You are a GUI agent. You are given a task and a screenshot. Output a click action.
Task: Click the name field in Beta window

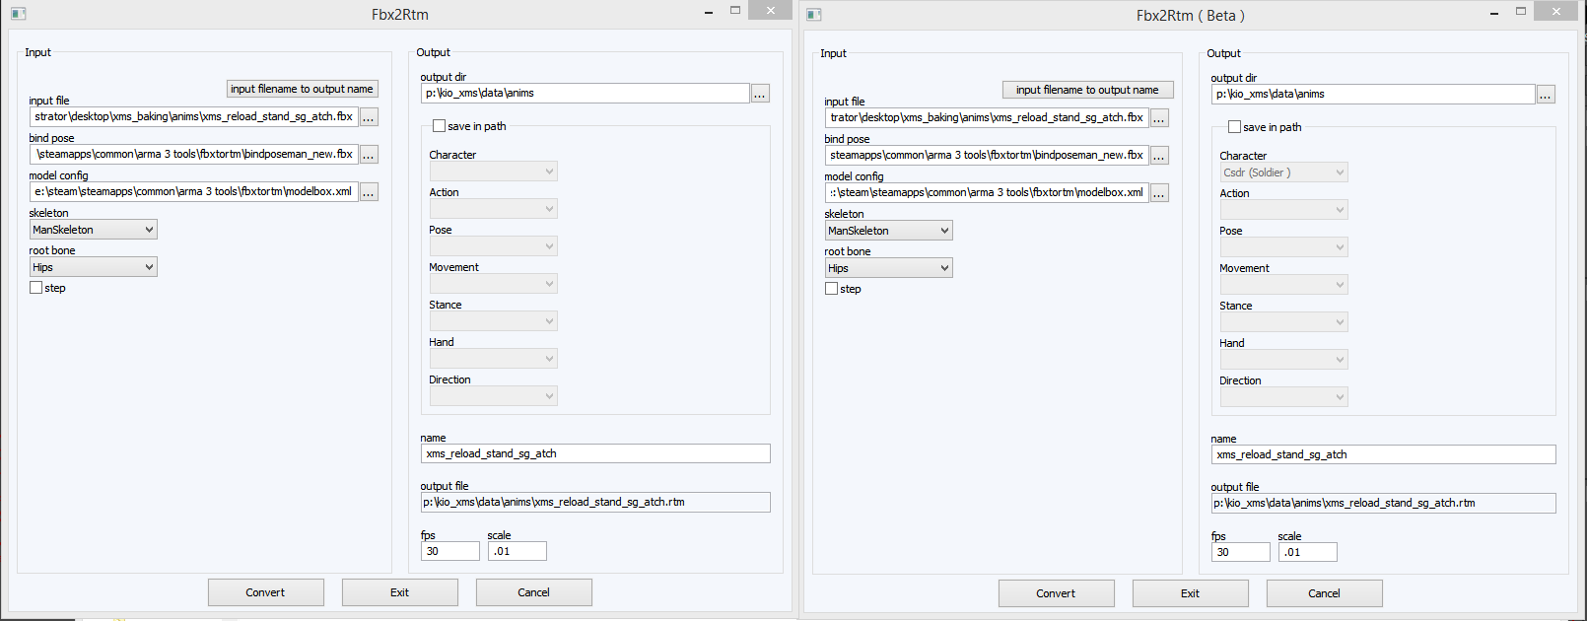point(1384,454)
